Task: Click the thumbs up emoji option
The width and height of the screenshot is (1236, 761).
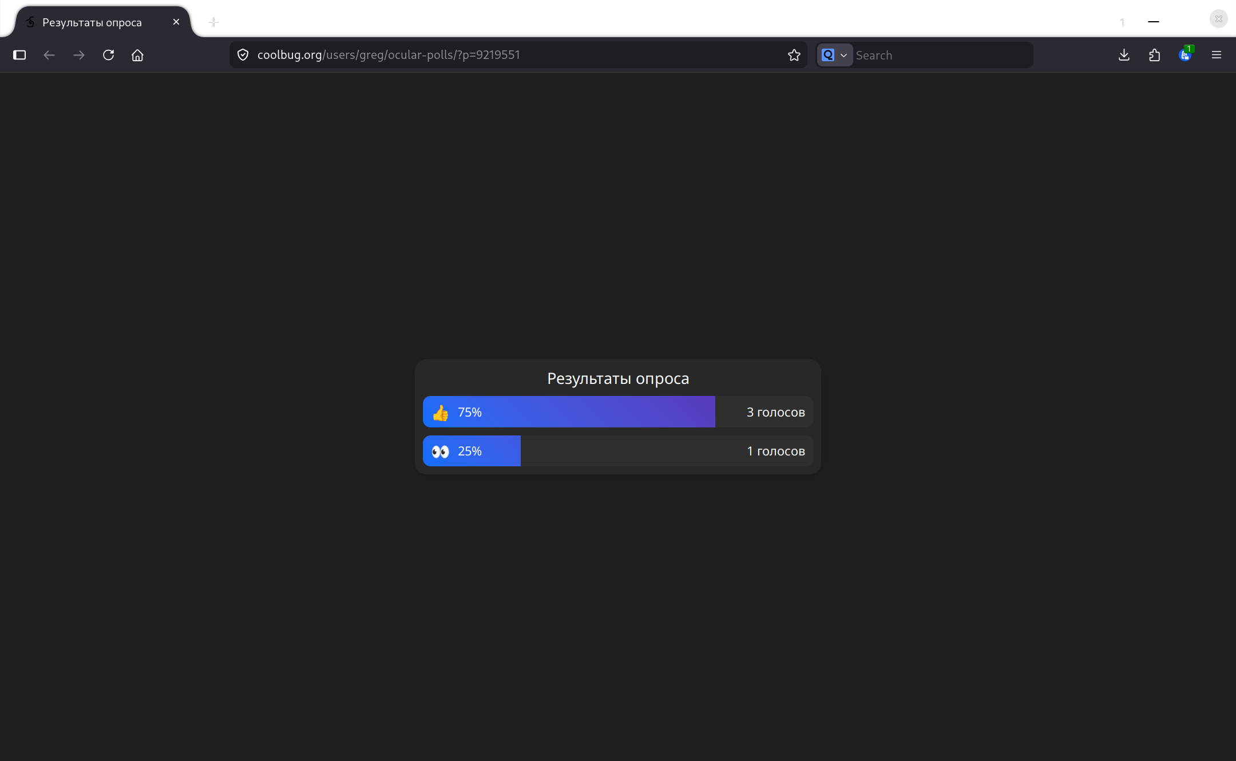Action: [x=440, y=413]
